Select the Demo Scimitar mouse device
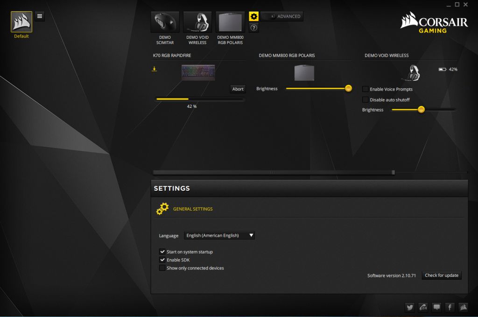Image resolution: width=478 pixels, height=317 pixels. [165, 22]
